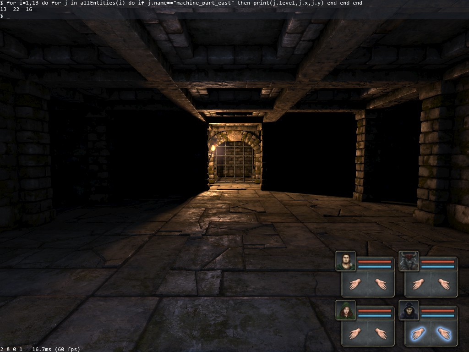The height and width of the screenshot is (352, 469).
Task: Click the iron portcullis gate ahead
Action: [x=235, y=162]
